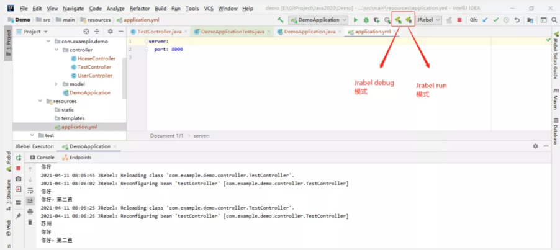Click the red stop square in JRebel Executor panel

tap(19, 167)
